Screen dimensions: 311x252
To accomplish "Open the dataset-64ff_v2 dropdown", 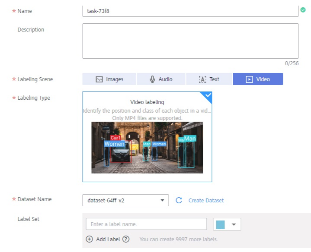I will 125,200.
